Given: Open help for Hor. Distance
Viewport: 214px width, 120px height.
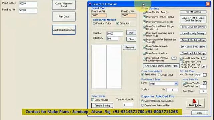Looking at the screenshot, I should click(x=205, y=75).
